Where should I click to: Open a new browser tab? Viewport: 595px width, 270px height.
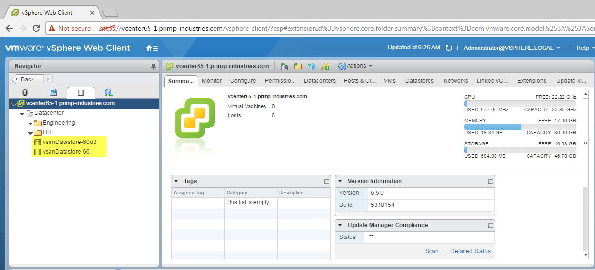(110, 13)
